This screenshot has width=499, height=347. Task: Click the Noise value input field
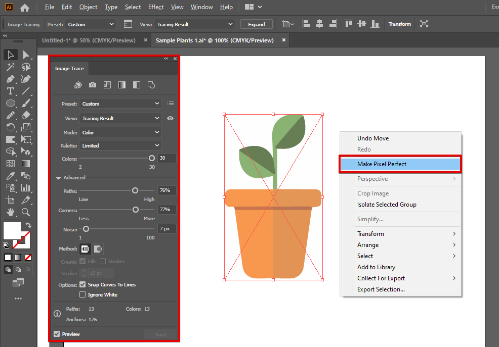tap(167, 229)
